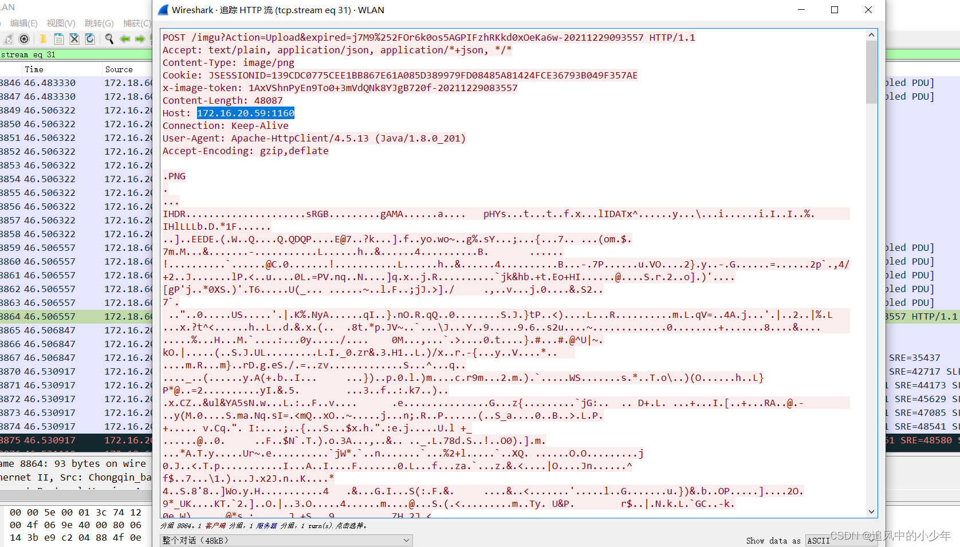960x547 pixels.
Task: Open find packet magnifier icon
Action: click(x=109, y=39)
